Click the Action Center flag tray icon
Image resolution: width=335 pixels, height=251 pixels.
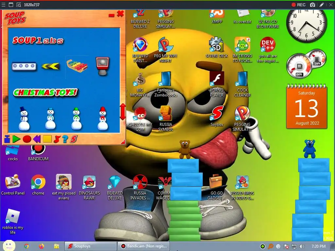(286, 246)
